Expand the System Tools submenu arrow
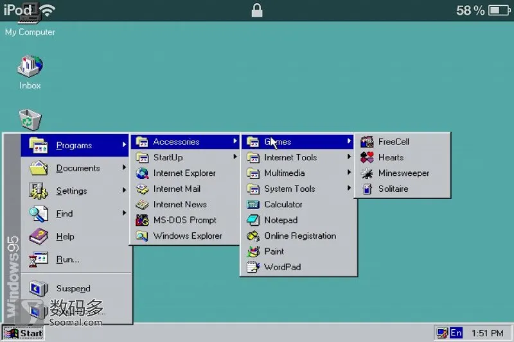514x342 pixels. pos(349,188)
